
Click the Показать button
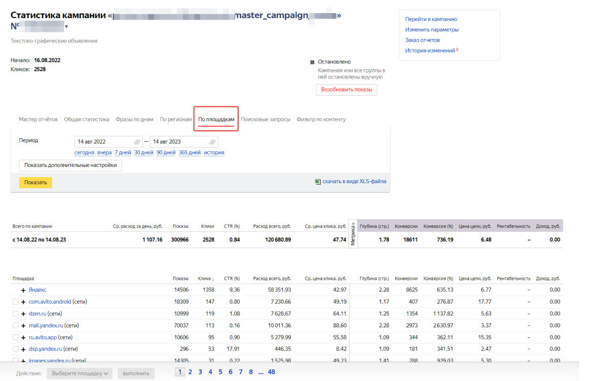point(35,182)
